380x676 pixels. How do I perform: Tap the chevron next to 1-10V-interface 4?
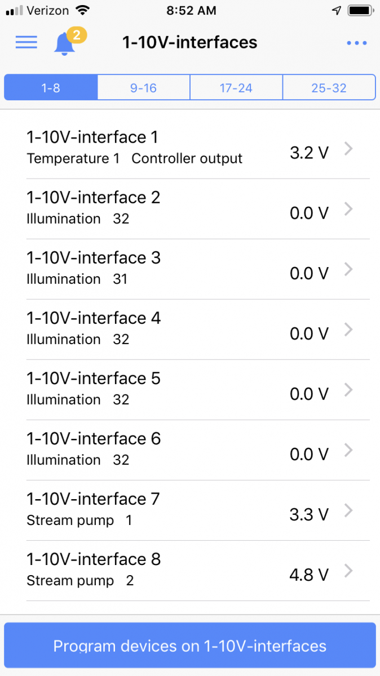[x=349, y=330]
